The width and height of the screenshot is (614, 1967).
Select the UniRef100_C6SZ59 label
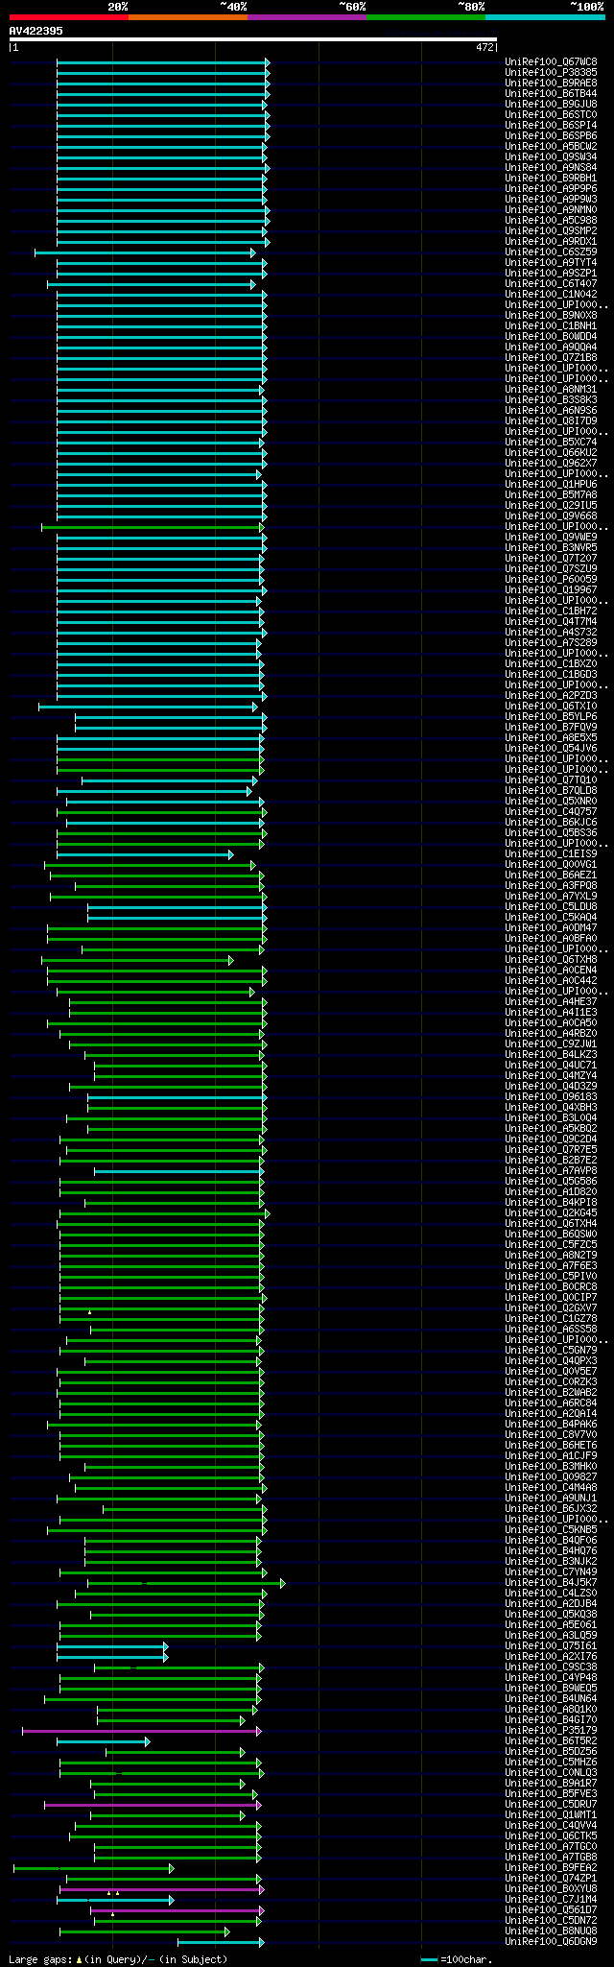coord(551,252)
